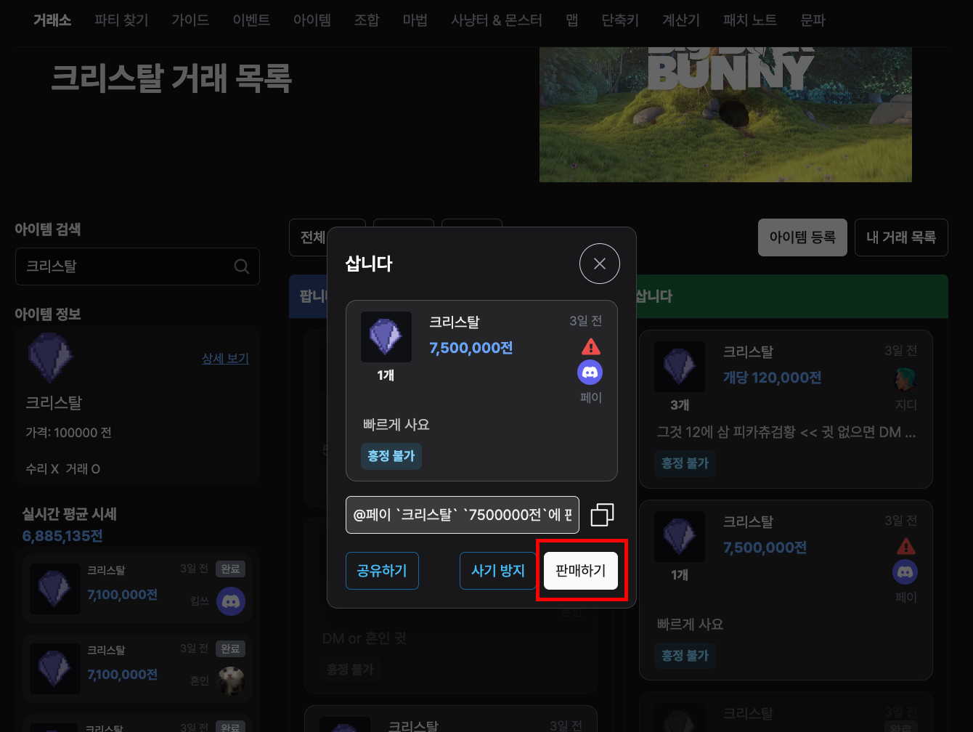The height and width of the screenshot is (732, 973).
Task: Open the 조합 menu
Action: (367, 20)
